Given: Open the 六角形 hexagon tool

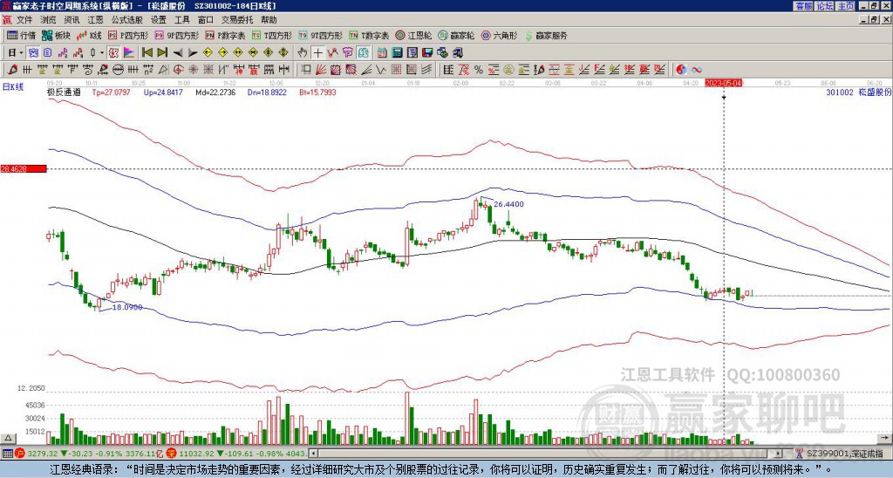Looking at the screenshot, I should 499,35.
